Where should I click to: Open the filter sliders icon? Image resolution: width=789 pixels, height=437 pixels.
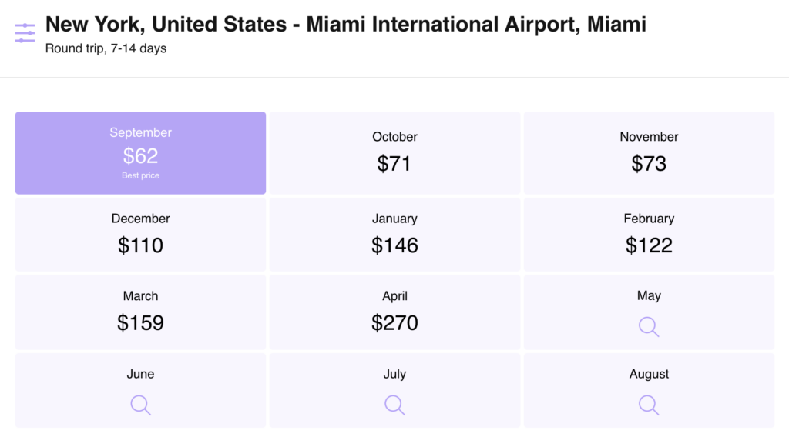[25, 33]
